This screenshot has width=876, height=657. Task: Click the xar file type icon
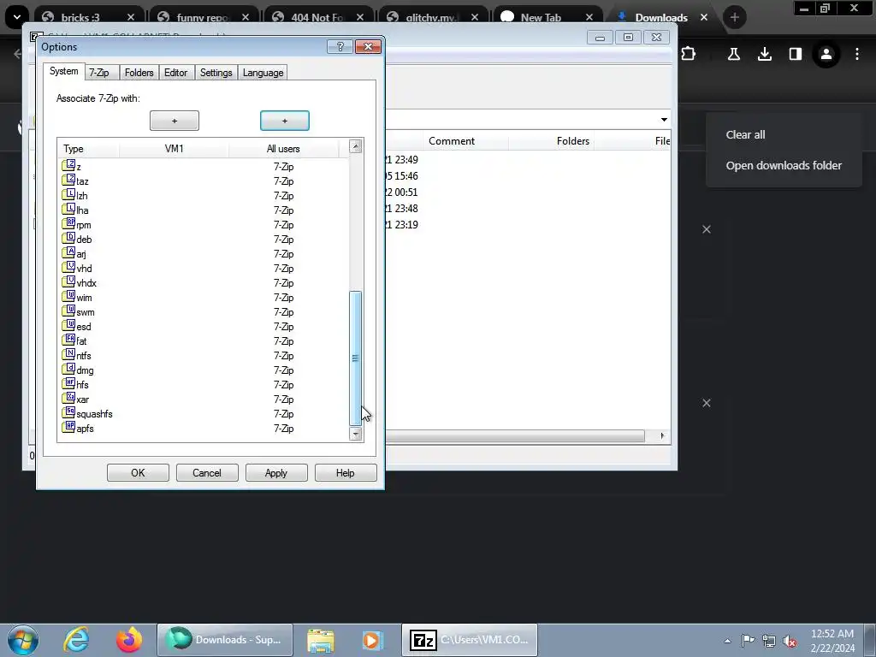[68, 399]
